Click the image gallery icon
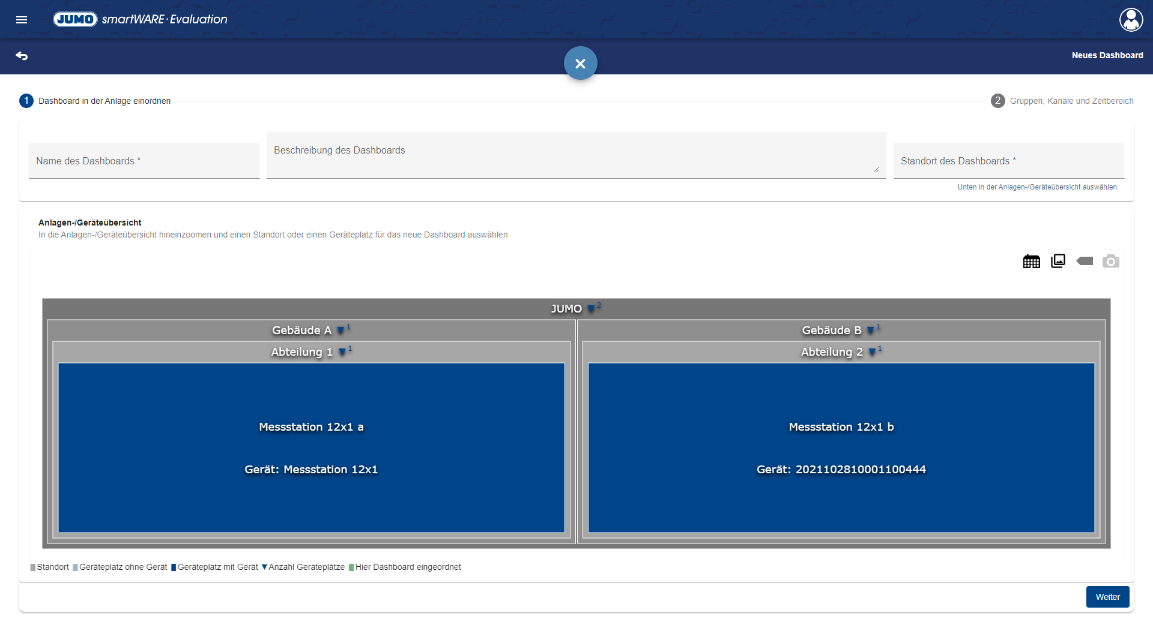The width and height of the screenshot is (1153, 634). (1058, 262)
